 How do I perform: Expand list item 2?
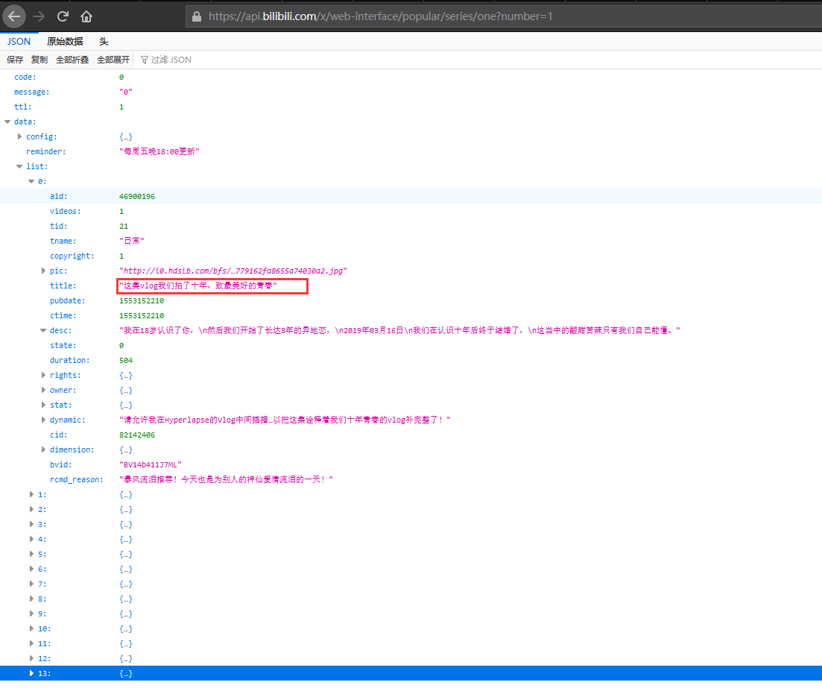tap(31, 509)
